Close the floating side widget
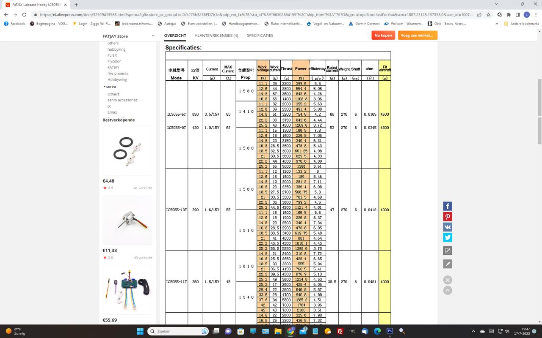This screenshot has height=338, width=542. (448, 280)
